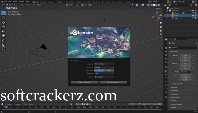Select the Scale tool
This screenshot has height=113, width=198.
(3, 31)
